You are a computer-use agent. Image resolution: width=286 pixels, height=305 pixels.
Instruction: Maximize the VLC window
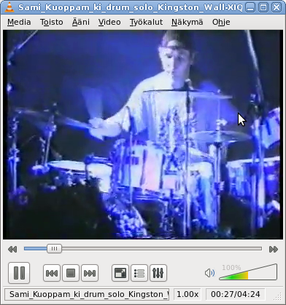(x=263, y=7)
